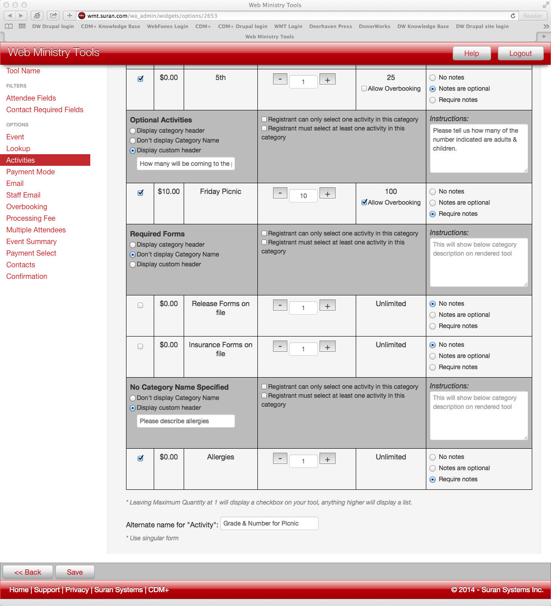
Task: Decrease Allergies quantity with minus button
Action: click(280, 459)
